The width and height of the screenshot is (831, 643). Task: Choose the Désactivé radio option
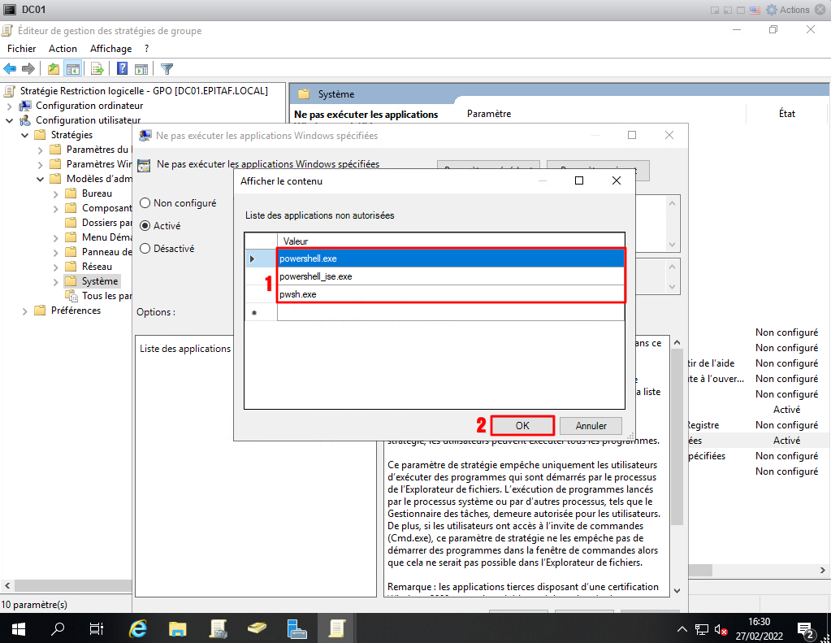pyautogui.click(x=145, y=249)
